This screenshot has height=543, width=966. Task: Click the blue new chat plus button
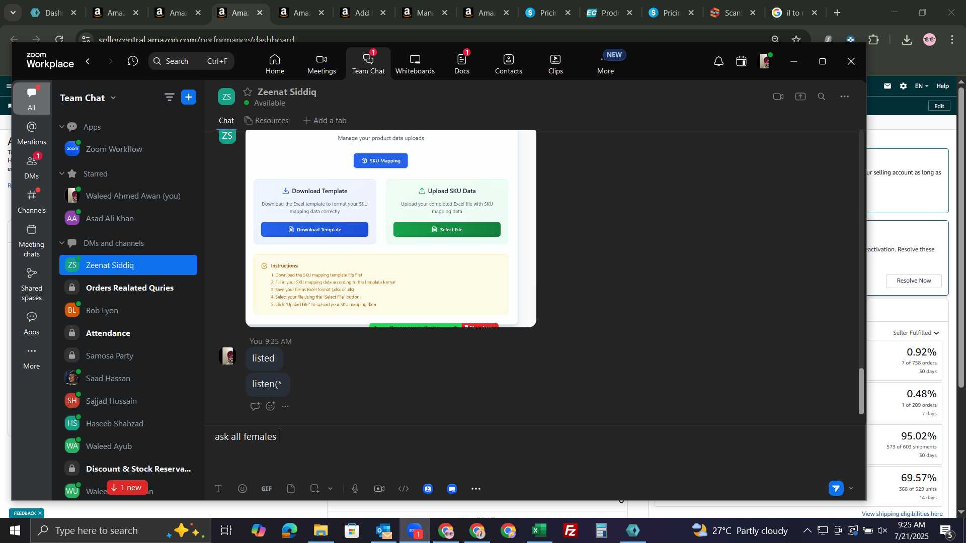189,98
